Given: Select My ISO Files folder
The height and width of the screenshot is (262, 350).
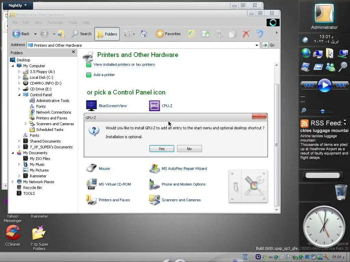Looking at the screenshot, I should 40,159.
